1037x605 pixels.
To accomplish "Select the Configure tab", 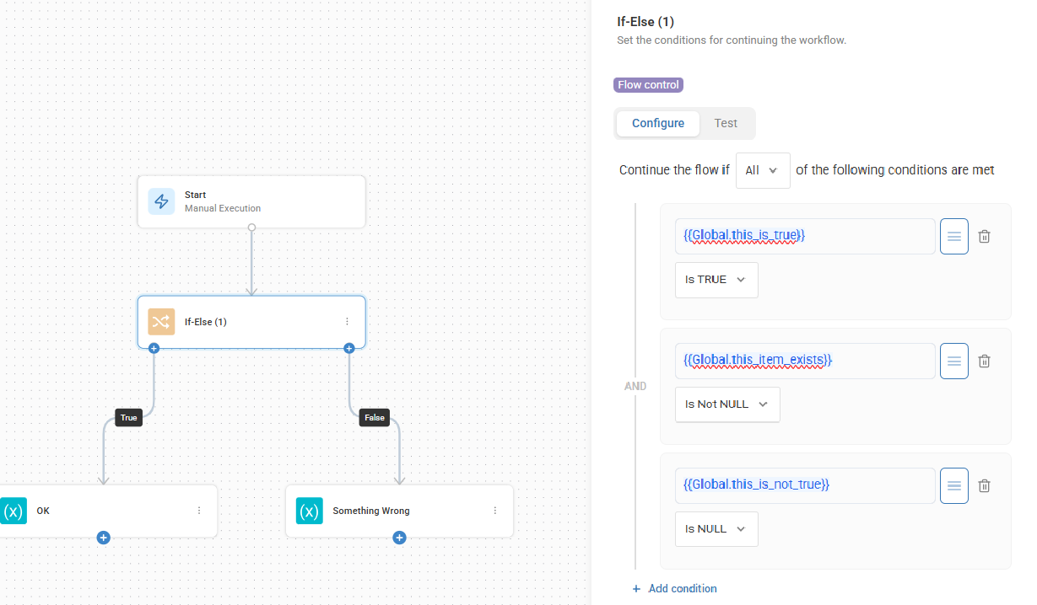I will point(658,123).
